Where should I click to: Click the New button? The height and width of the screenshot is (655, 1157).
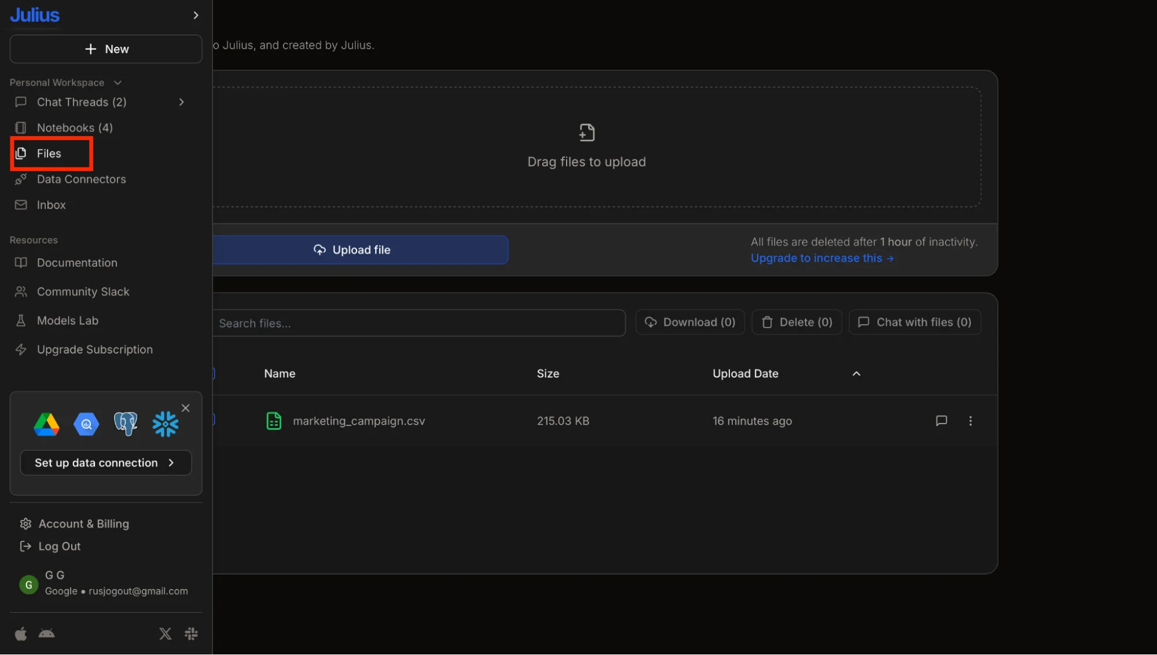coord(106,49)
